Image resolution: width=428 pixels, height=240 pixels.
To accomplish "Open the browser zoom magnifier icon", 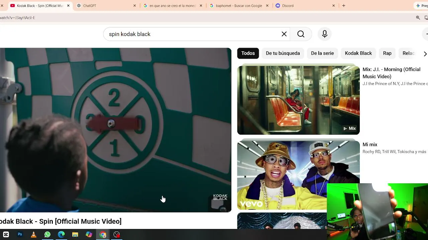I will click(418, 18).
